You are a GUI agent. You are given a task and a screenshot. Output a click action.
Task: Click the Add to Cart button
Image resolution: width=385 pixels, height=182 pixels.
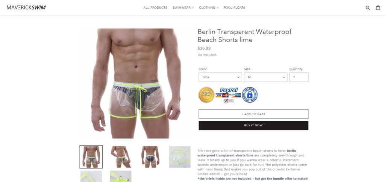tap(253, 114)
